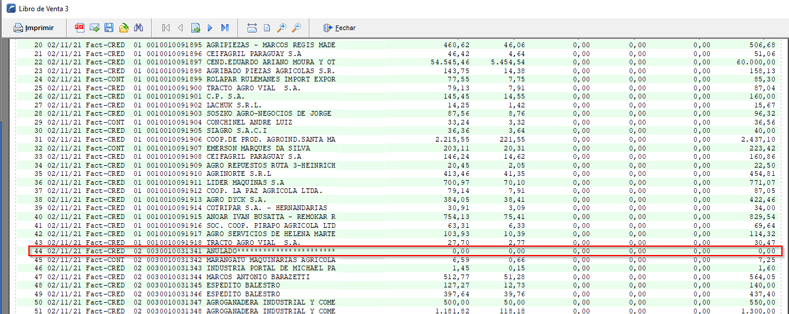Screen dimensions: 789x314
Task: Click AGRIBADO PIEZAS AGRICOLAS S.R.
Action: pos(271,71)
